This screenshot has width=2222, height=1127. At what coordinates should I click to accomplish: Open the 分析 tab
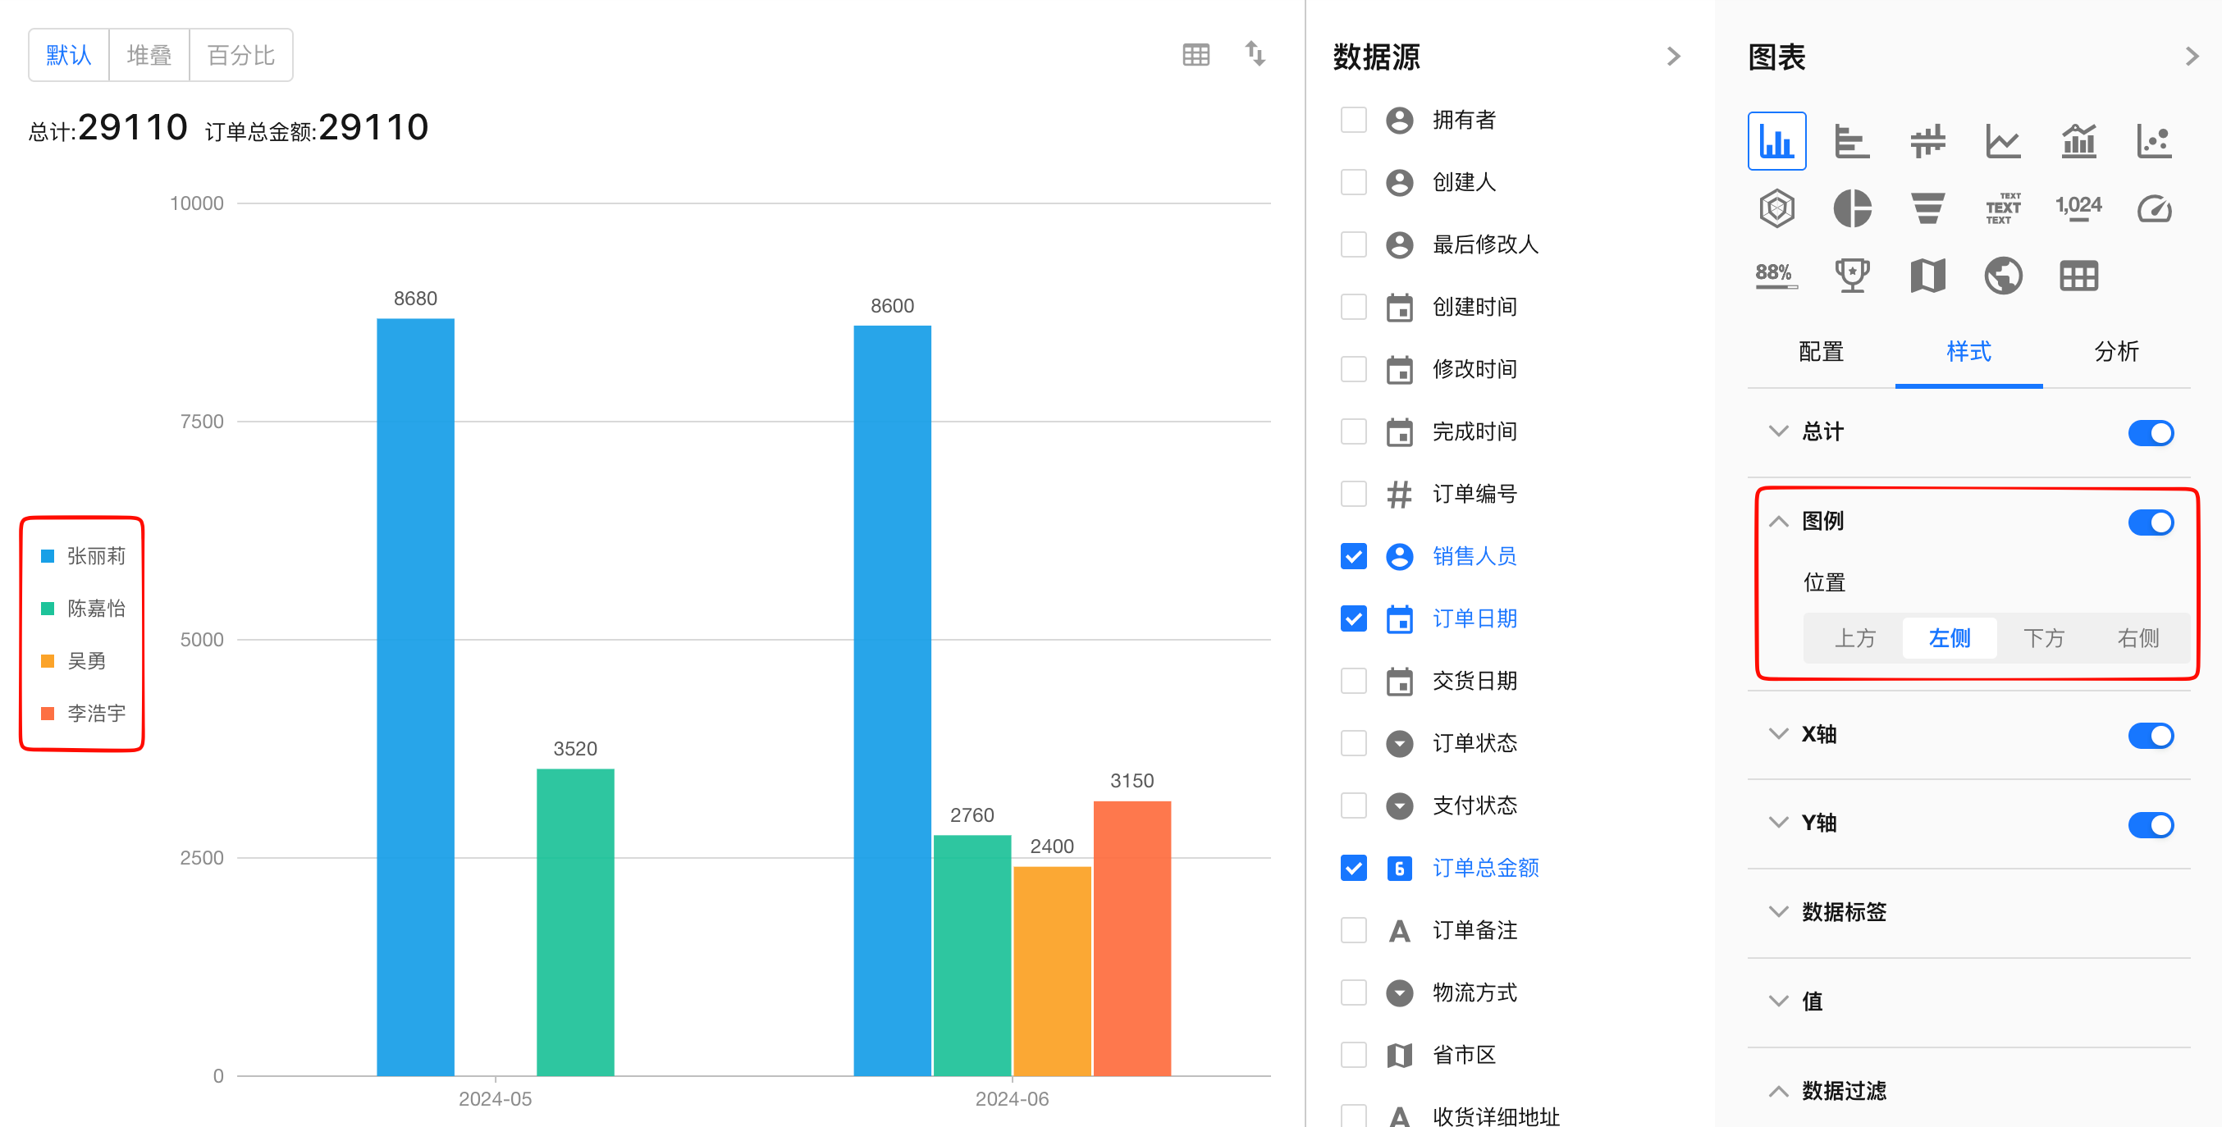[2115, 352]
